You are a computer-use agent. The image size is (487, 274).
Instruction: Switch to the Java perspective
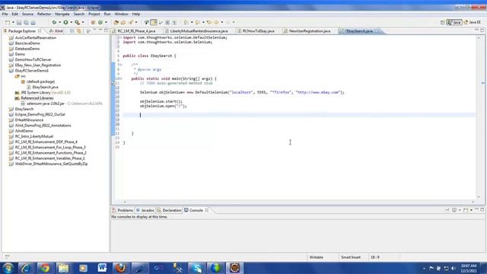(x=454, y=22)
